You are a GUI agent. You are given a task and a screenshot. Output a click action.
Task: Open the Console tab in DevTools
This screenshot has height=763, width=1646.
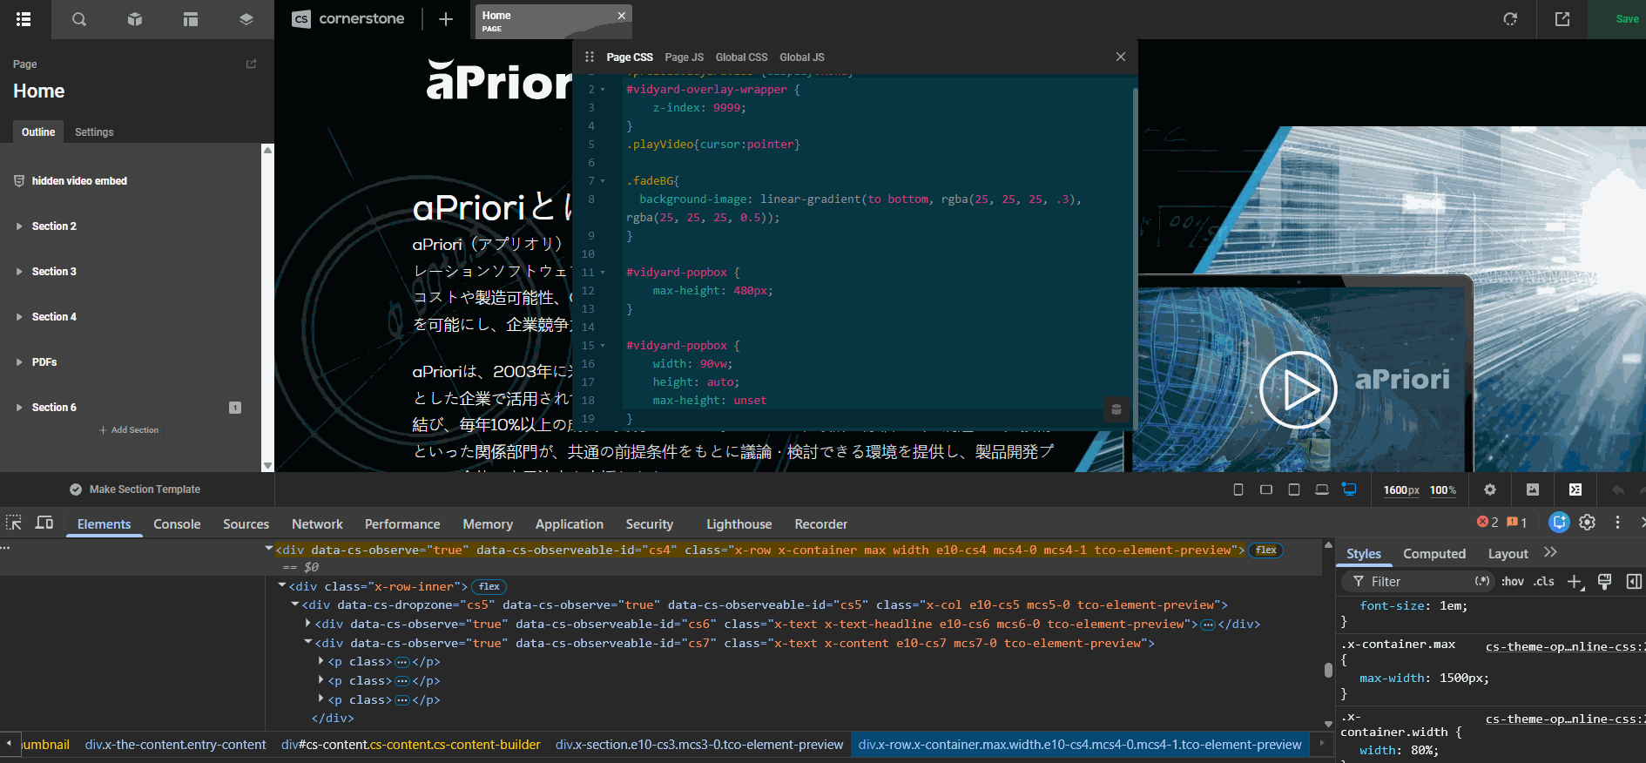(177, 524)
